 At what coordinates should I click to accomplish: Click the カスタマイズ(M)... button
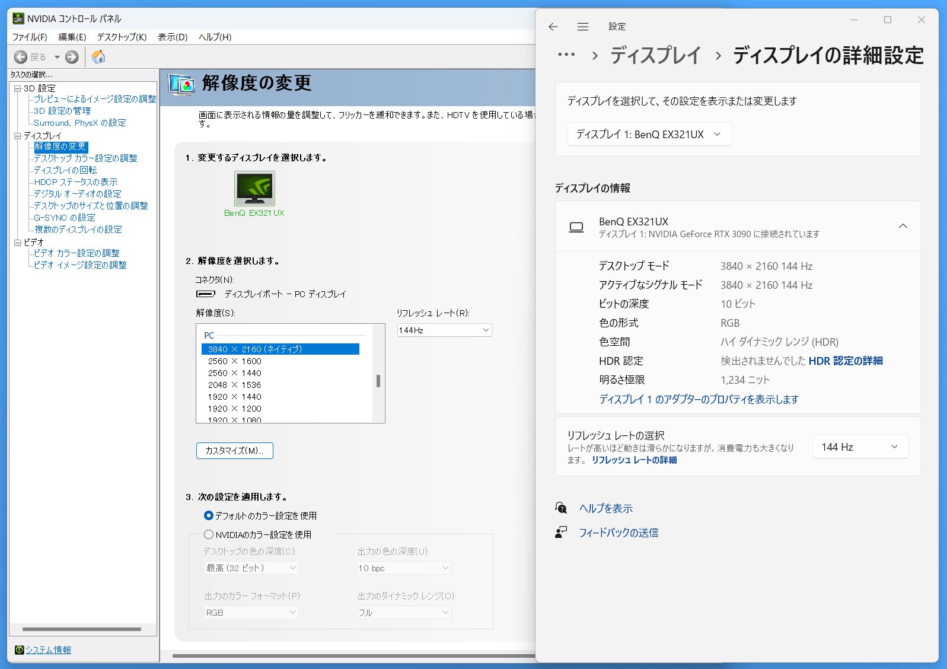point(235,451)
